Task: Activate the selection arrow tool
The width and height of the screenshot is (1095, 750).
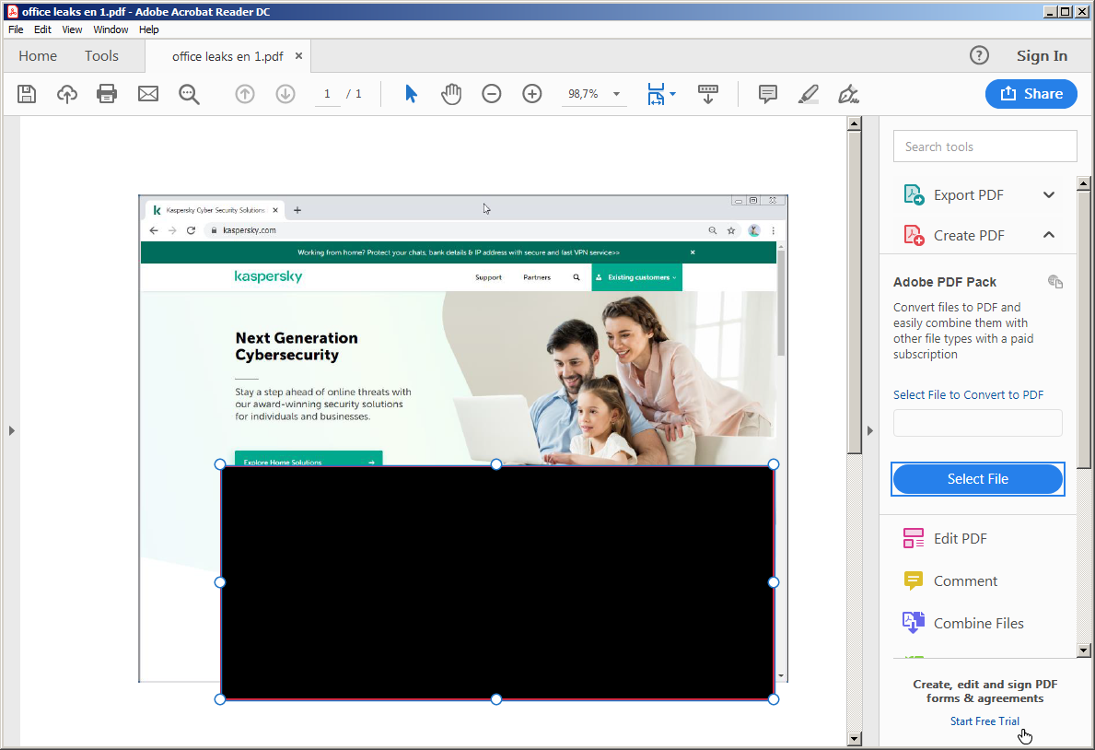Action: 411,94
